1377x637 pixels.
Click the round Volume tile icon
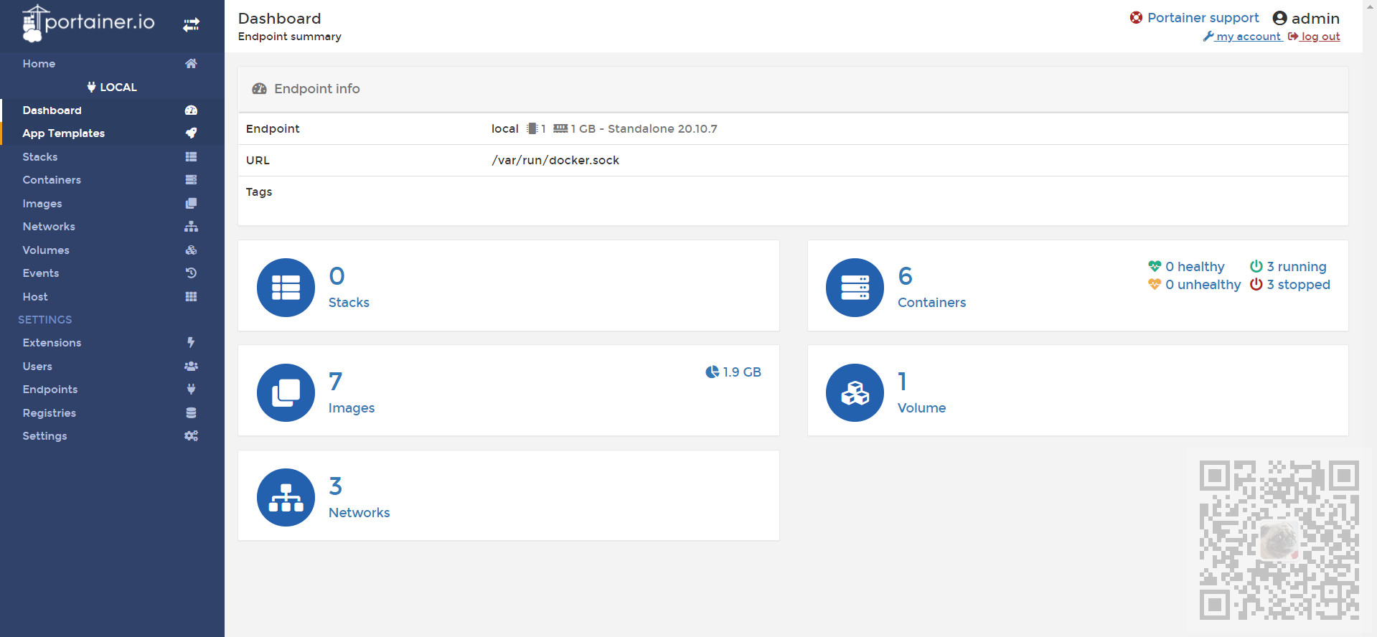[855, 392]
